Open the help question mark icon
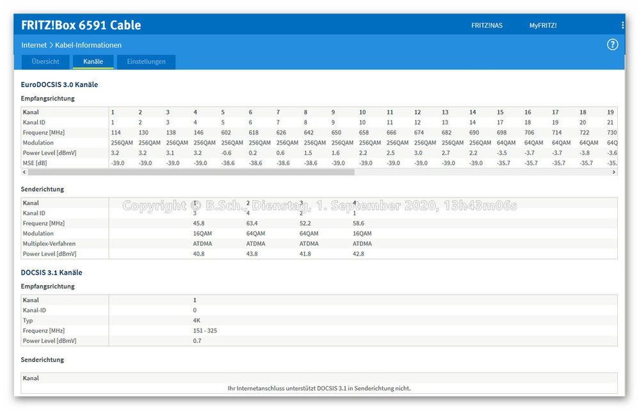Viewport: 639px width, 410px height. 612,45
